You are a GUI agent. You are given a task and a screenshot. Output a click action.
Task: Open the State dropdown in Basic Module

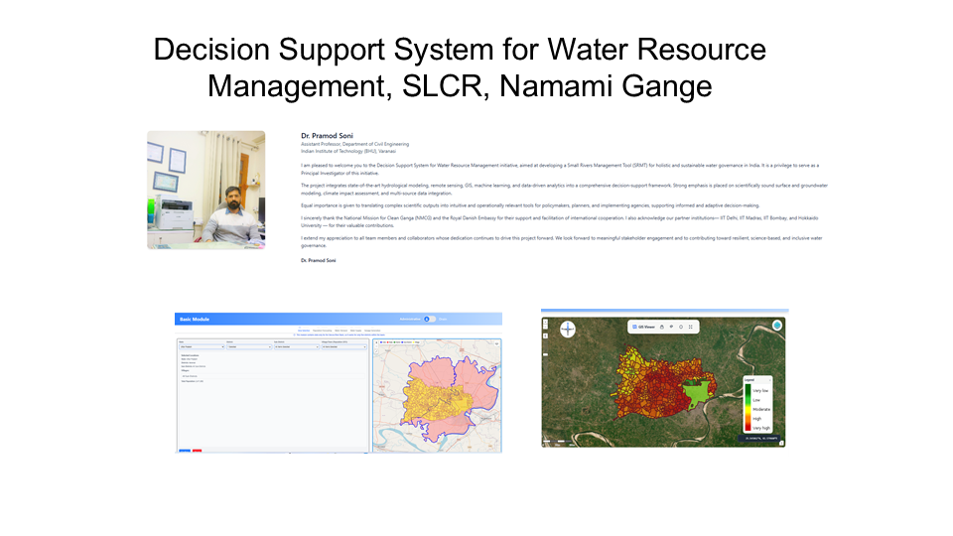point(202,347)
